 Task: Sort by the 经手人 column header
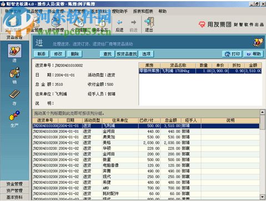click(x=191, y=120)
